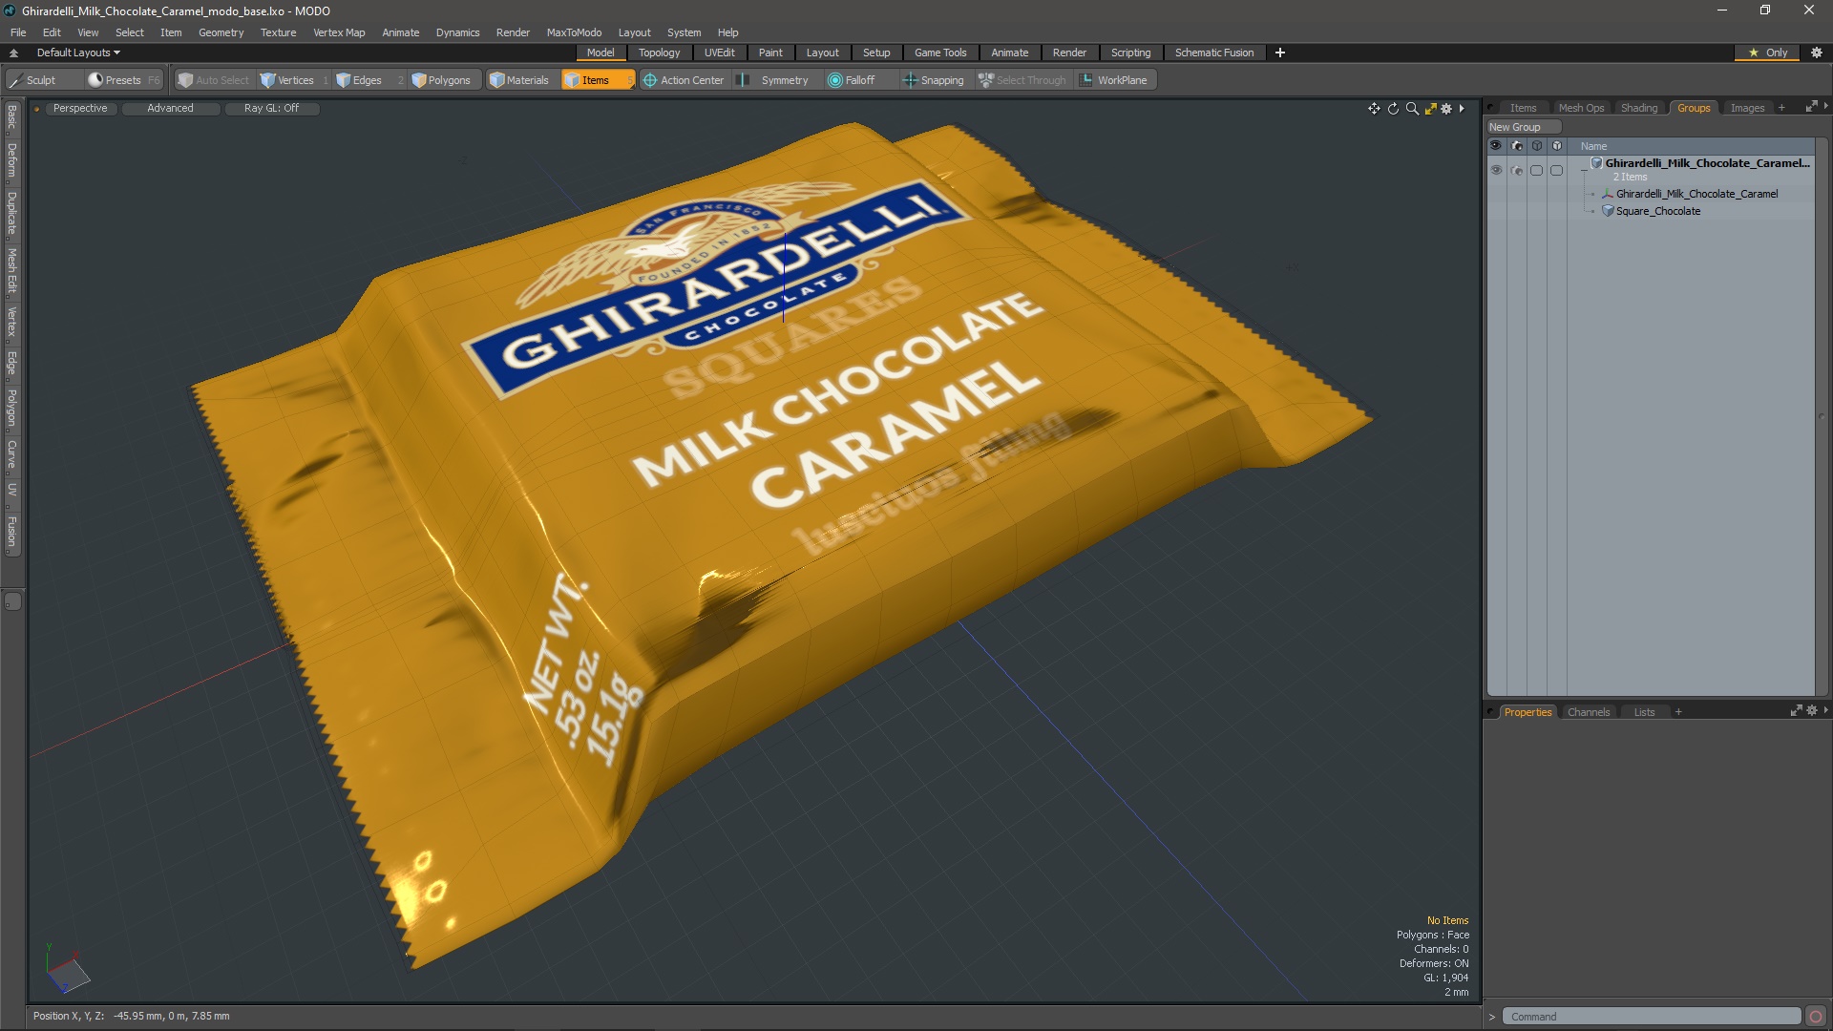The image size is (1833, 1031).
Task: Open the Vertex Map menu
Action: point(339,32)
